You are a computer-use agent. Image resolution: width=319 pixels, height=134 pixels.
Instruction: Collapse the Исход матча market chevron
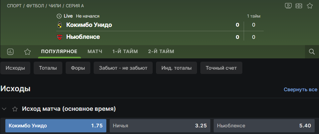pyautogui.click(x=4, y=109)
